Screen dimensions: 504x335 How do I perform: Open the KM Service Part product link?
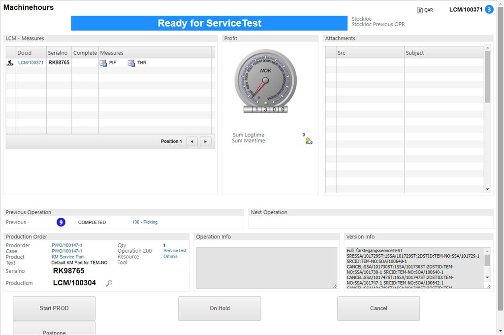[x=67, y=257]
